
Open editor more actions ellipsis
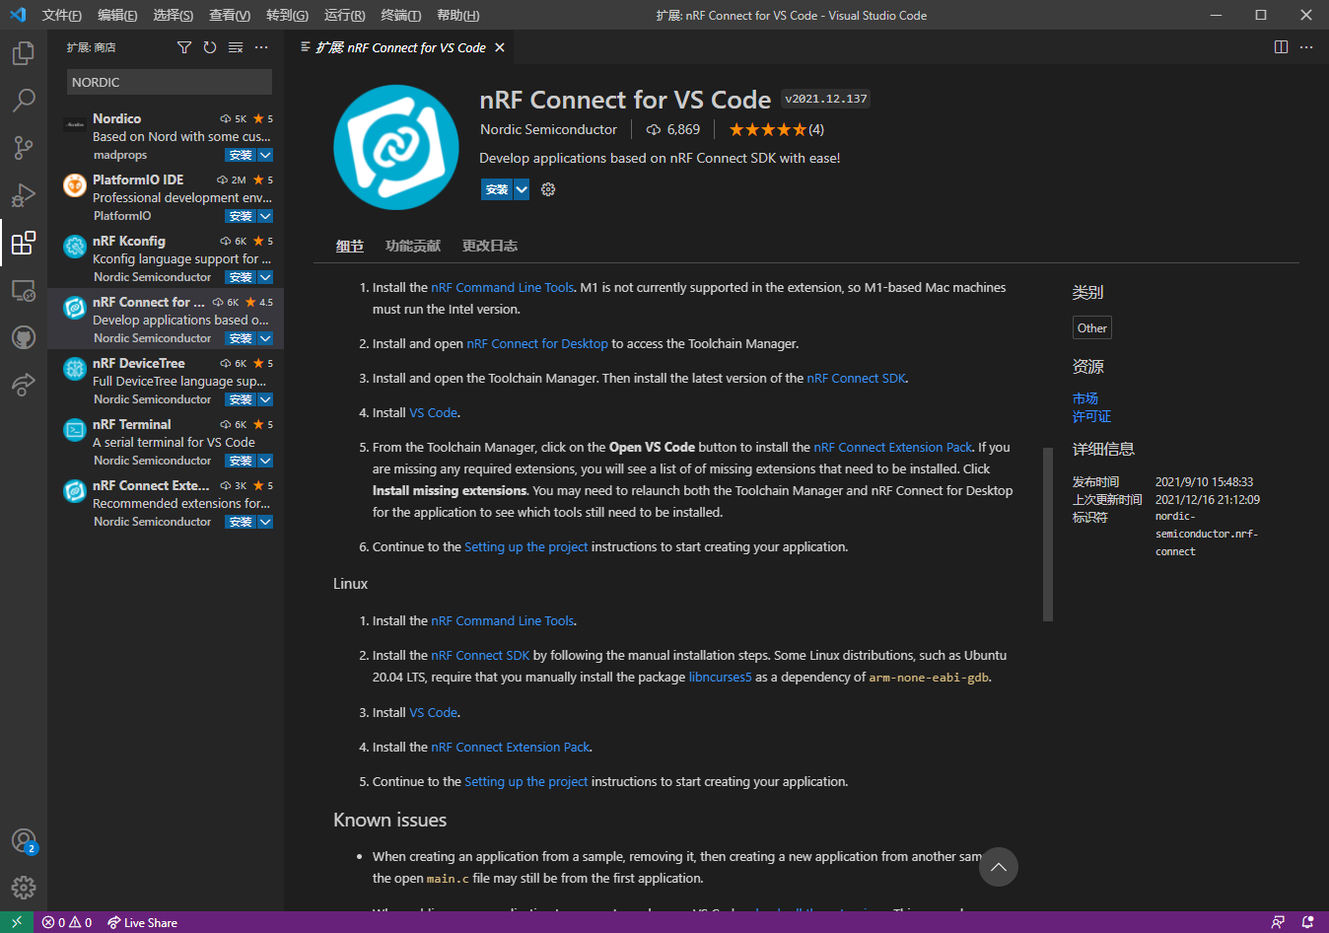tap(1306, 47)
